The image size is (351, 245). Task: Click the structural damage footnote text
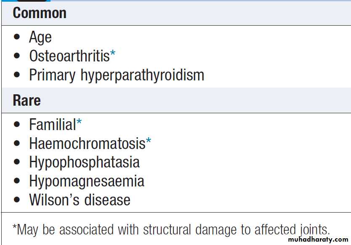pyautogui.click(x=171, y=229)
